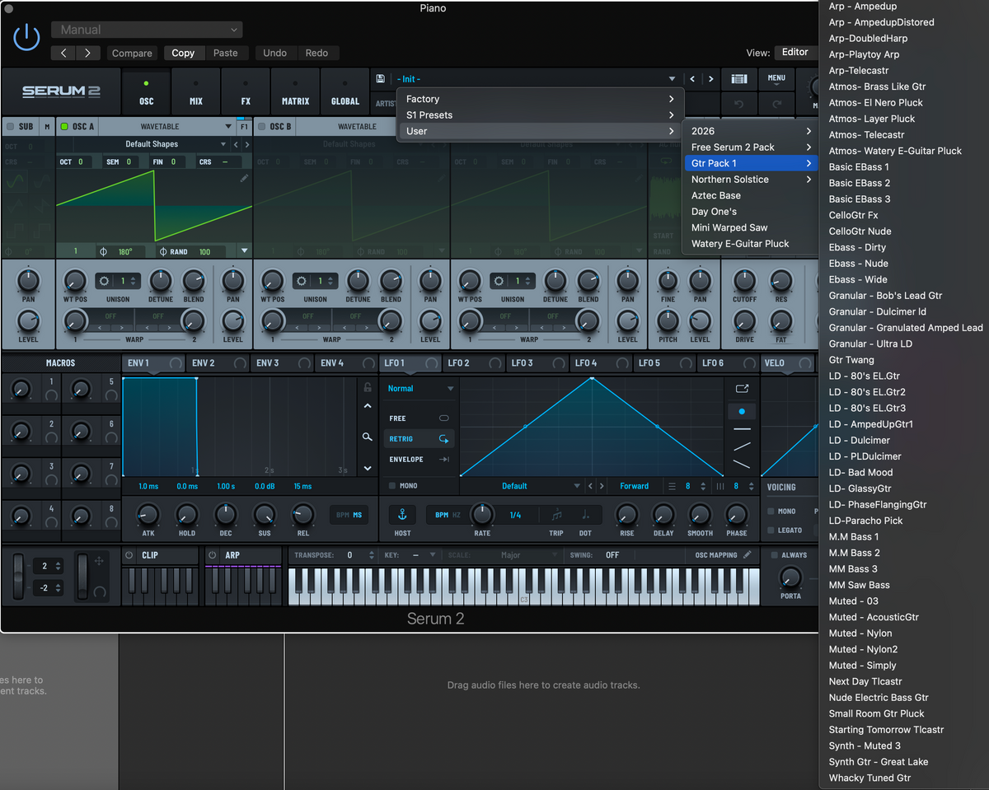Viewport: 989px width, 790px height.
Task: Click the Compare button
Action: tap(132, 53)
